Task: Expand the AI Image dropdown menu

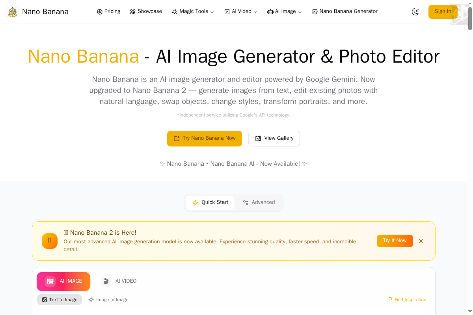Action: [x=285, y=12]
